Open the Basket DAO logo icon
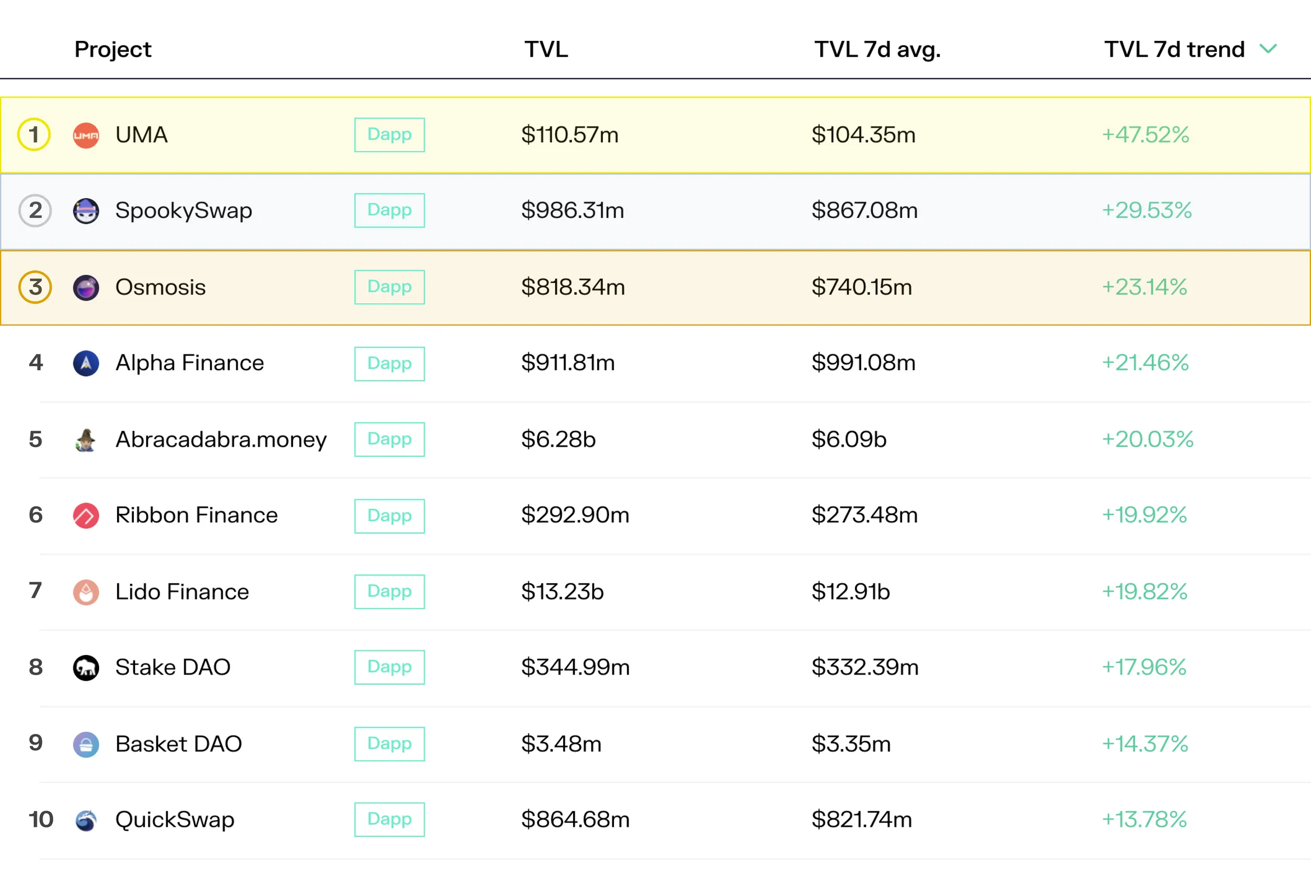 tap(86, 744)
